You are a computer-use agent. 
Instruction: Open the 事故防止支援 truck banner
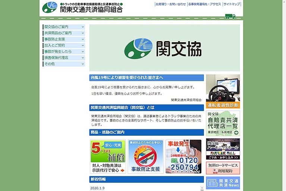[145, 157]
